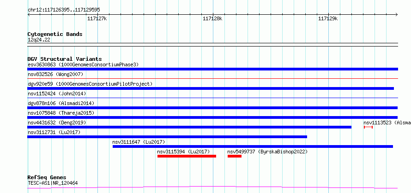Click the 117127k ruler position

tap(97, 18)
